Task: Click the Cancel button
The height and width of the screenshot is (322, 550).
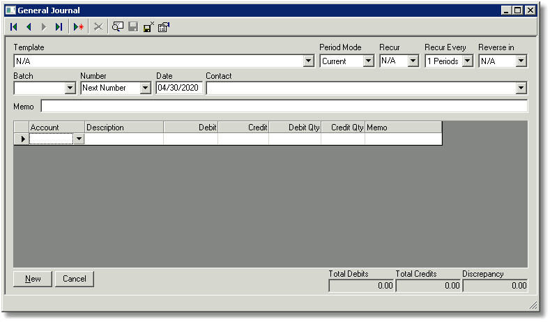Action: (75, 279)
